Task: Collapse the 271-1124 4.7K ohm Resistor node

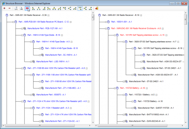Action: click(x=22, y=102)
